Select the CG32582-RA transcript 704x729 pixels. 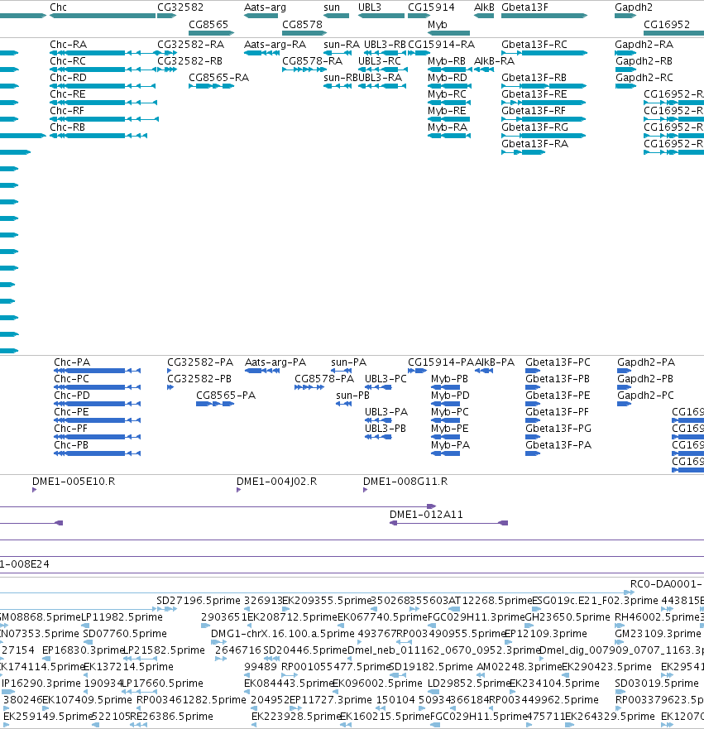tap(167, 53)
